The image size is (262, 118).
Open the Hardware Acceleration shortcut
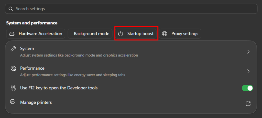36,34
